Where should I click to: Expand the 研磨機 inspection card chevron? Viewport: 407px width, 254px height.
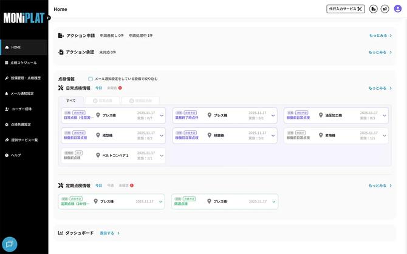[272, 136]
